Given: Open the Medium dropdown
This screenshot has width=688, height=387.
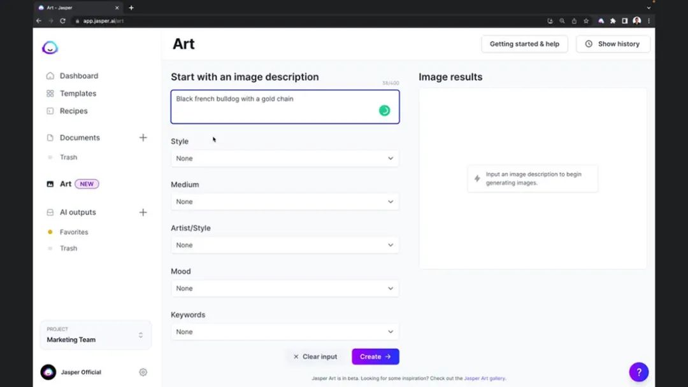Looking at the screenshot, I should 285,202.
